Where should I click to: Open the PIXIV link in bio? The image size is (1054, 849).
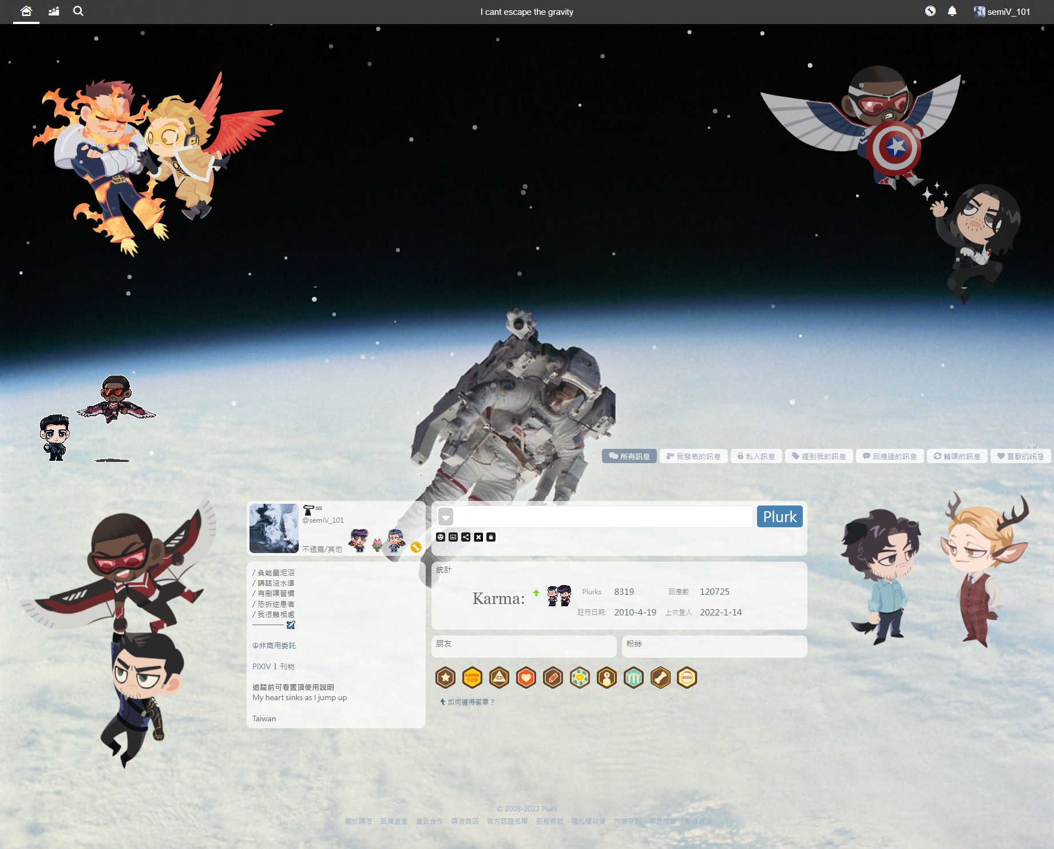[x=261, y=666]
